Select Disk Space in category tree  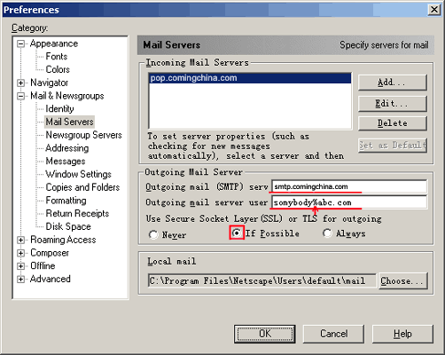pyautogui.click(x=68, y=226)
